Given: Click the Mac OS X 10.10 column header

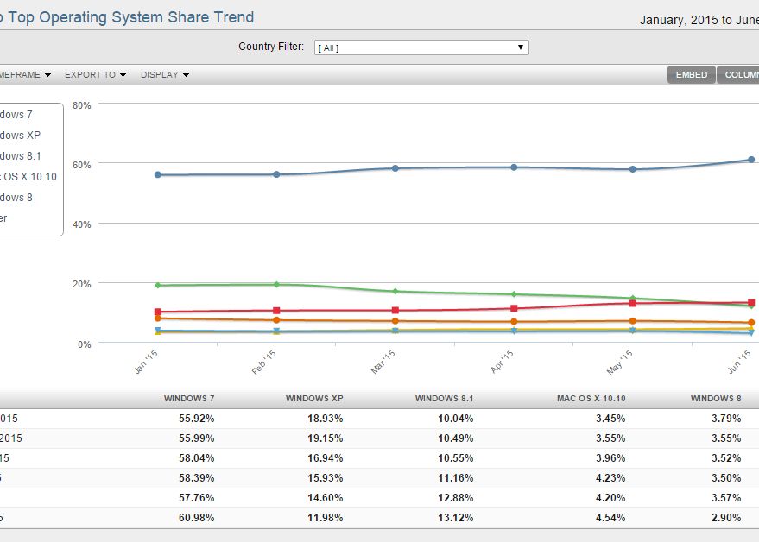Looking at the screenshot, I should (591, 399).
